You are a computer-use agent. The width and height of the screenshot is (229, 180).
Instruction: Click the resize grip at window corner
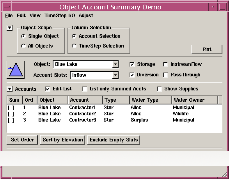224,174
